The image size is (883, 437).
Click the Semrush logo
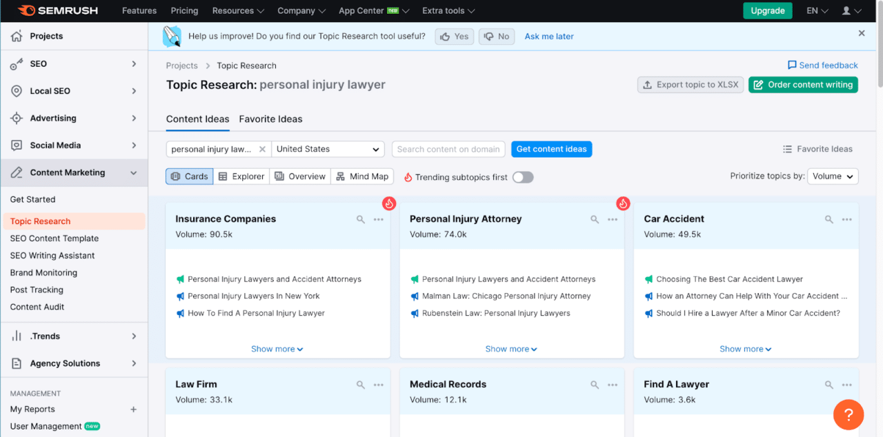click(x=58, y=10)
